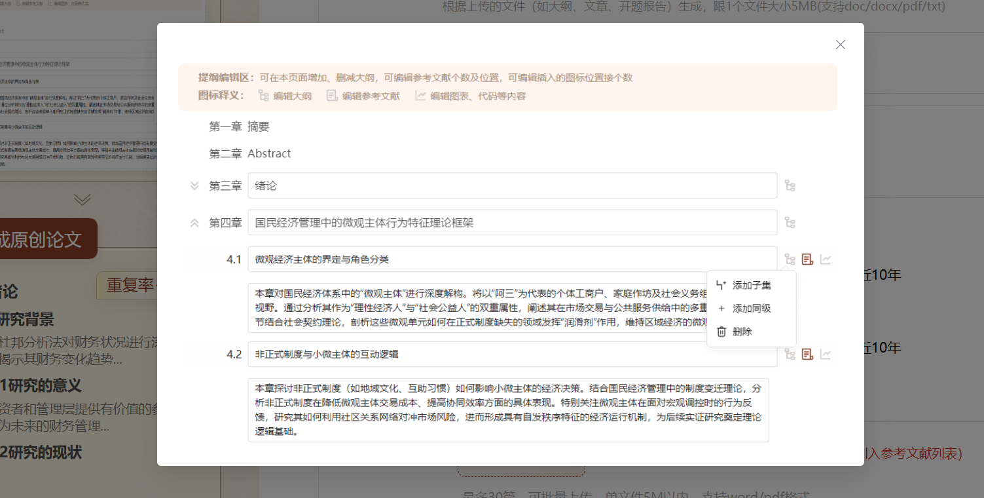The height and width of the screenshot is (498, 984).
Task: Click 编辑参考文献 legend icon in the hint bar
Action: 333,96
